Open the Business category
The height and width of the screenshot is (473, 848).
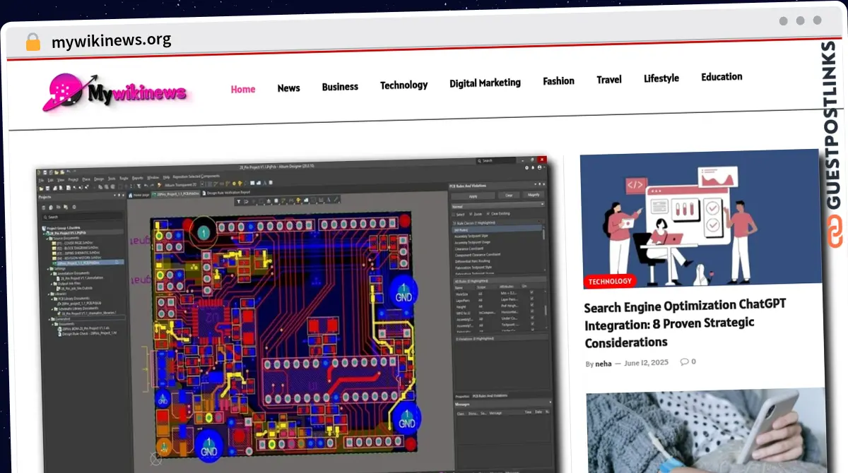[x=340, y=87]
